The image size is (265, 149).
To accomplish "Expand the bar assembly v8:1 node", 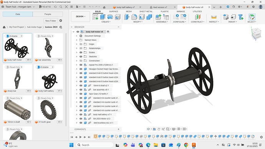I will click(x=76, y=90).
